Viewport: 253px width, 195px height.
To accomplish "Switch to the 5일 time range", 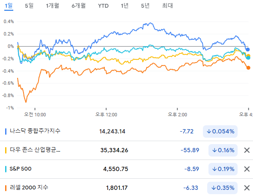I will click(29, 6).
